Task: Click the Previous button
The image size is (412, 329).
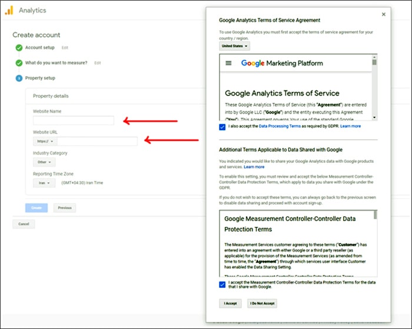Action: [65, 208]
